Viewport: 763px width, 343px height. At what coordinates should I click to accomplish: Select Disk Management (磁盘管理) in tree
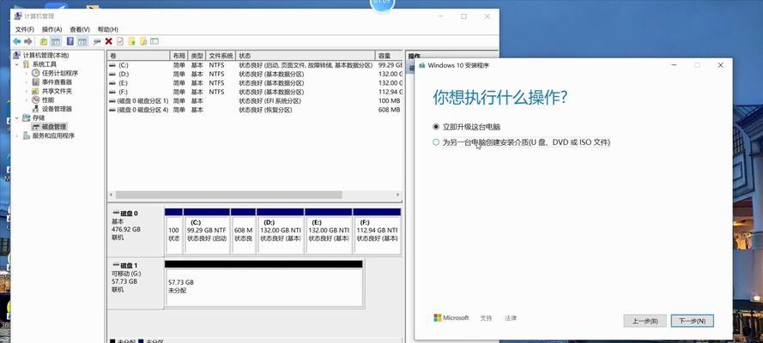(x=54, y=127)
